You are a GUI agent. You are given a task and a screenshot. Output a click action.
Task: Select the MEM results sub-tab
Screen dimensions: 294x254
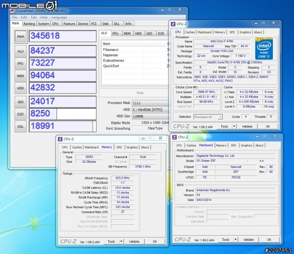point(127,33)
